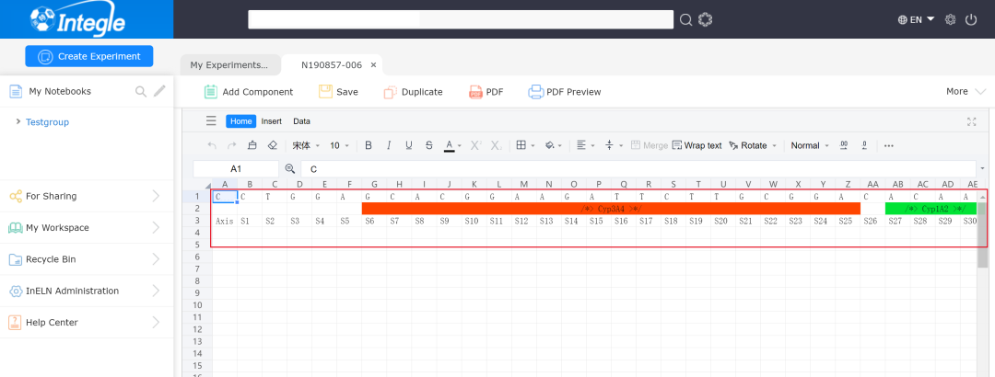
Task: Open the settings gear in the top header
Action: pos(950,19)
